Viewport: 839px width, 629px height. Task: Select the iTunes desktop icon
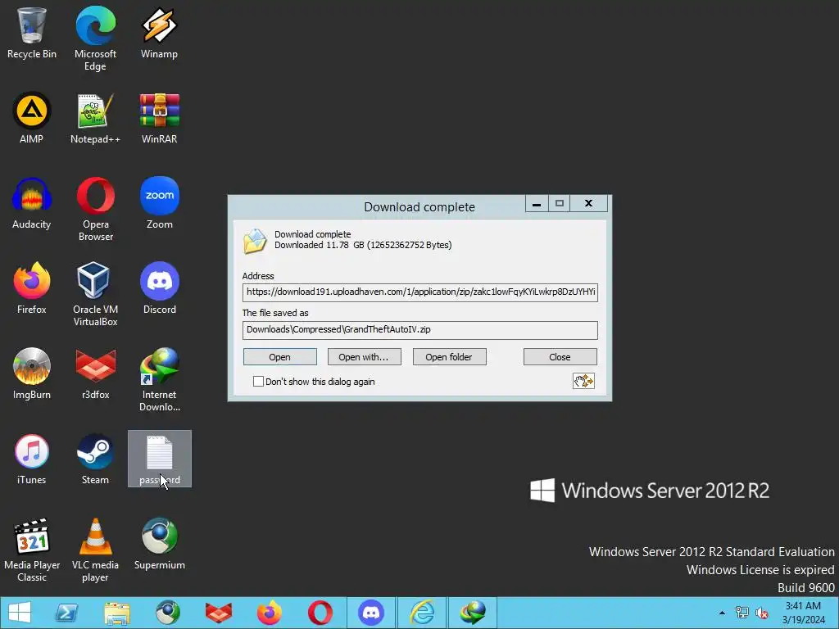tap(32, 459)
